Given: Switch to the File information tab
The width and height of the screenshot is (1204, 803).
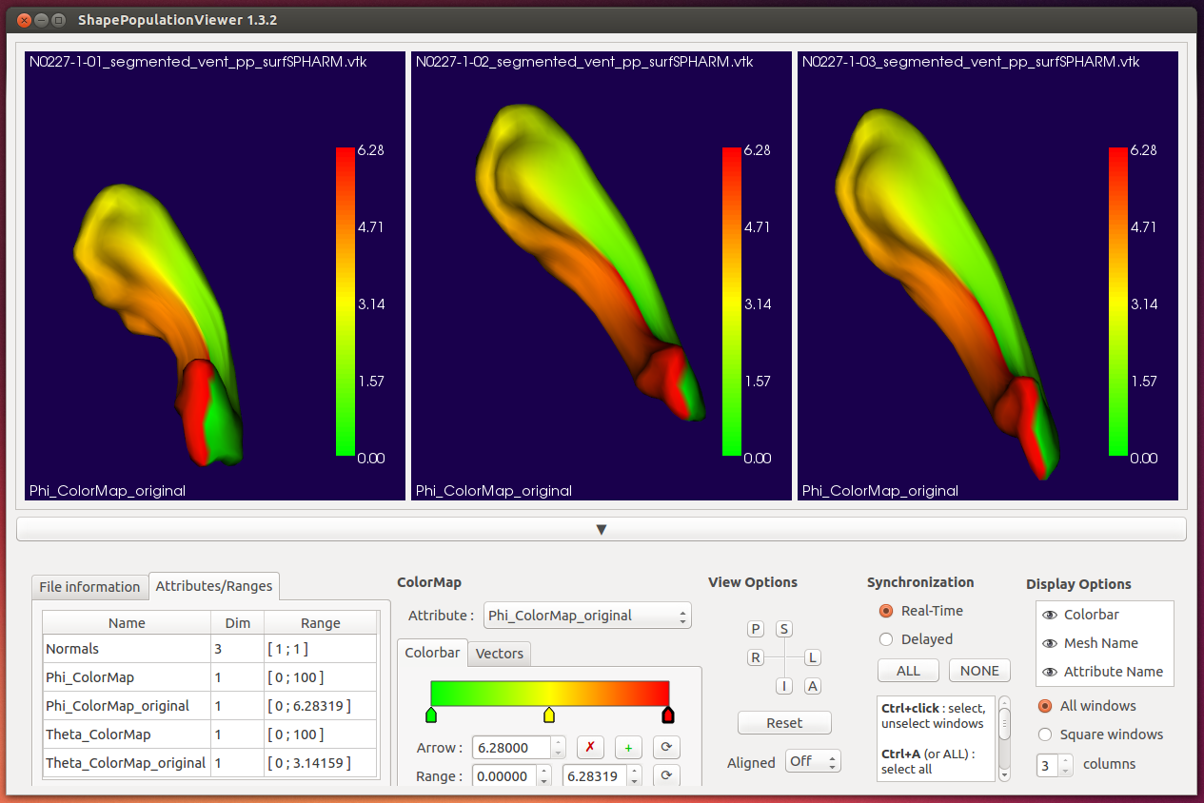Looking at the screenshot, I should tap(89, 586).
